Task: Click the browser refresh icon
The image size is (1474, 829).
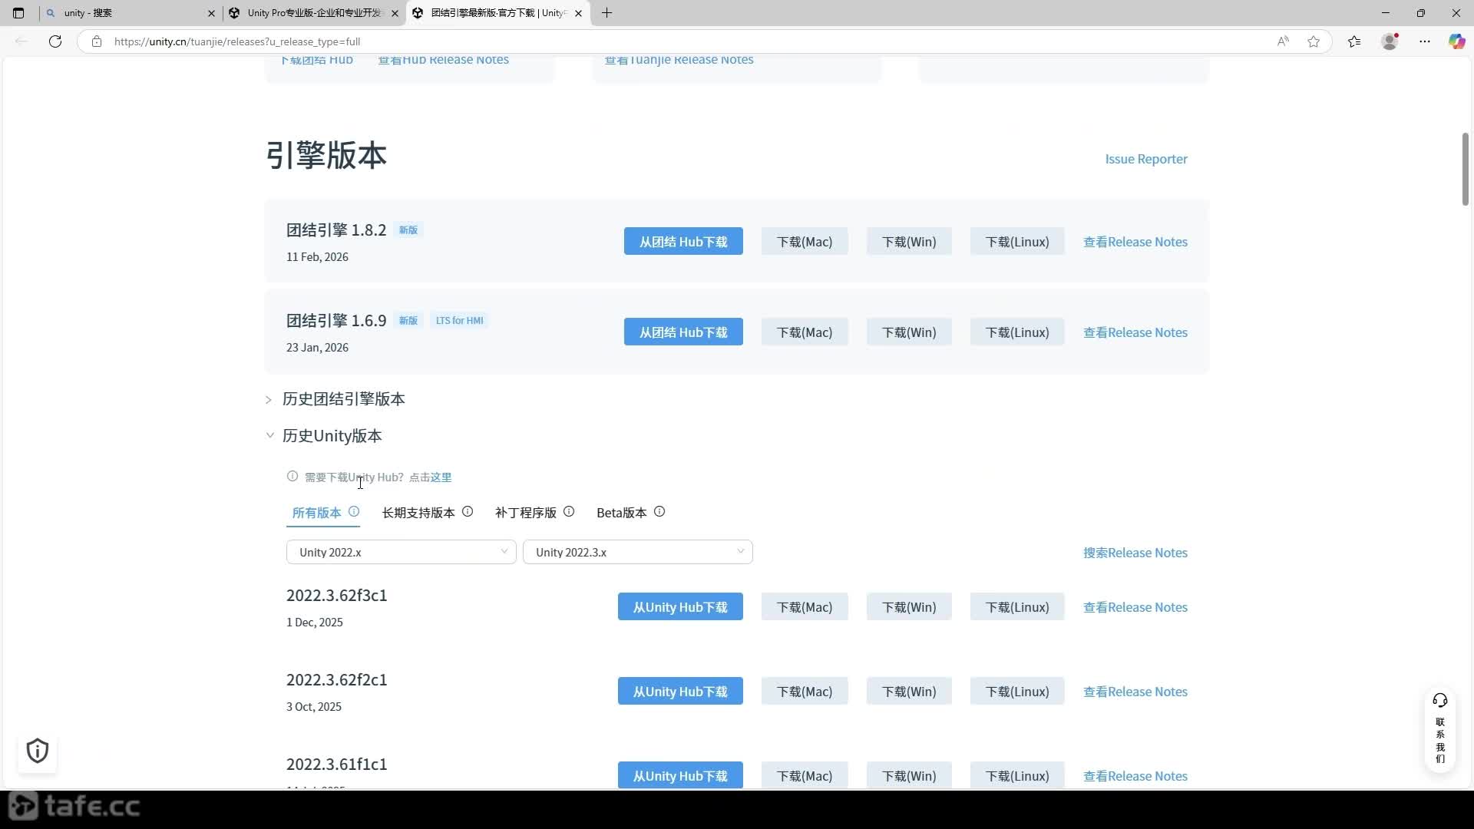Action: (55, 41)
